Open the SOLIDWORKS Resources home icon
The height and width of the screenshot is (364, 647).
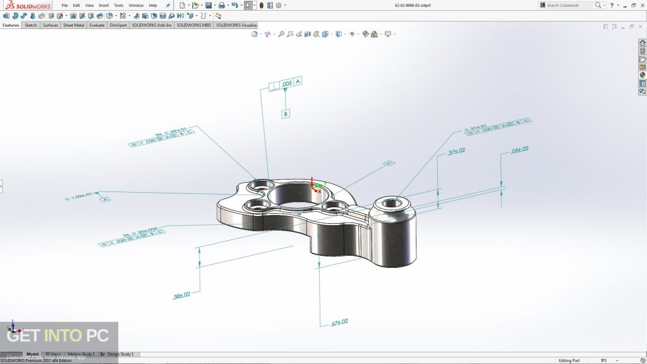(643, 43)
